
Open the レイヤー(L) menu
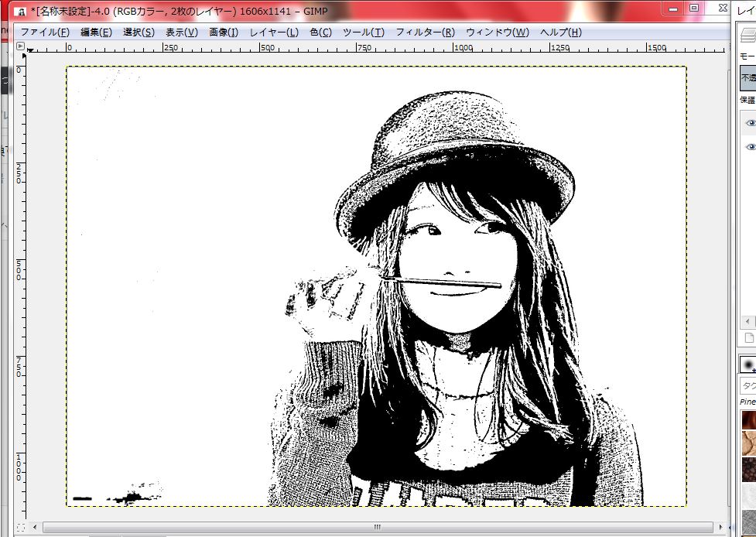tap(274, 32)
